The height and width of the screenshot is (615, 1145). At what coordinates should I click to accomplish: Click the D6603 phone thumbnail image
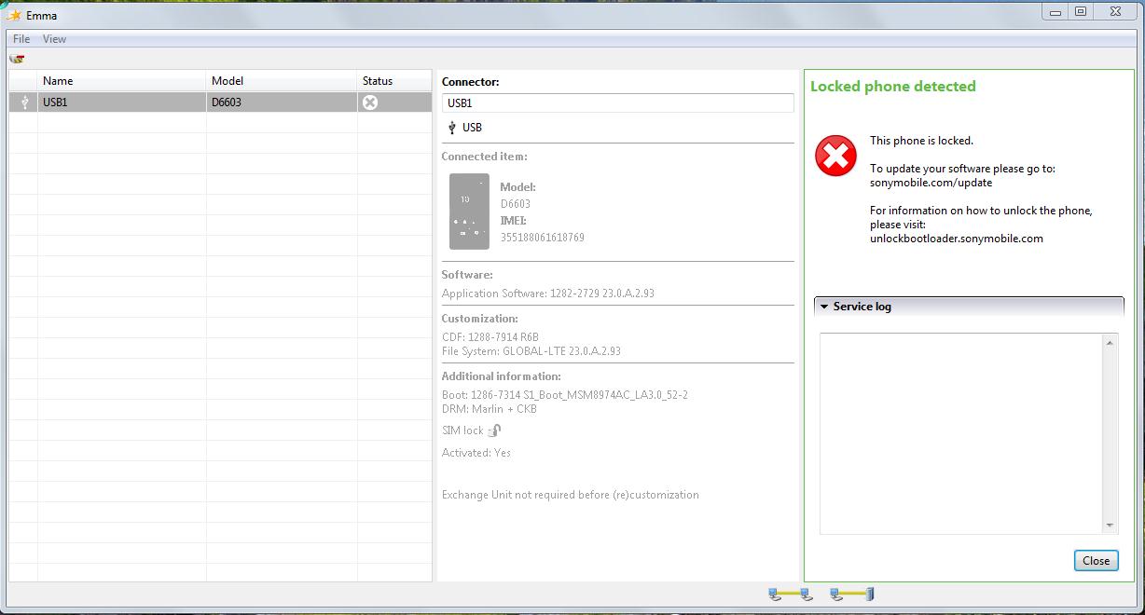point(469,212)
